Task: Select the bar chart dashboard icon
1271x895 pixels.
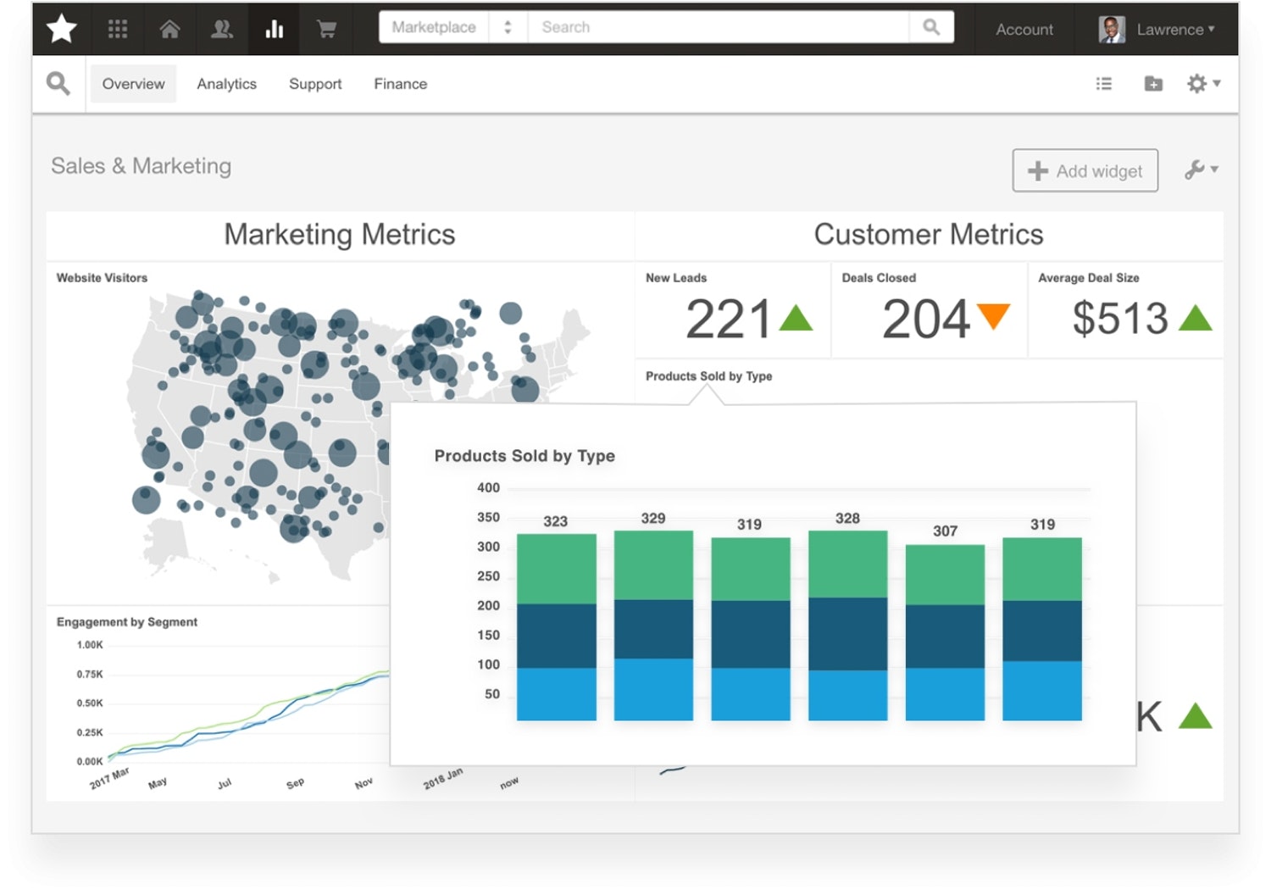Action: tap(274, 30)
